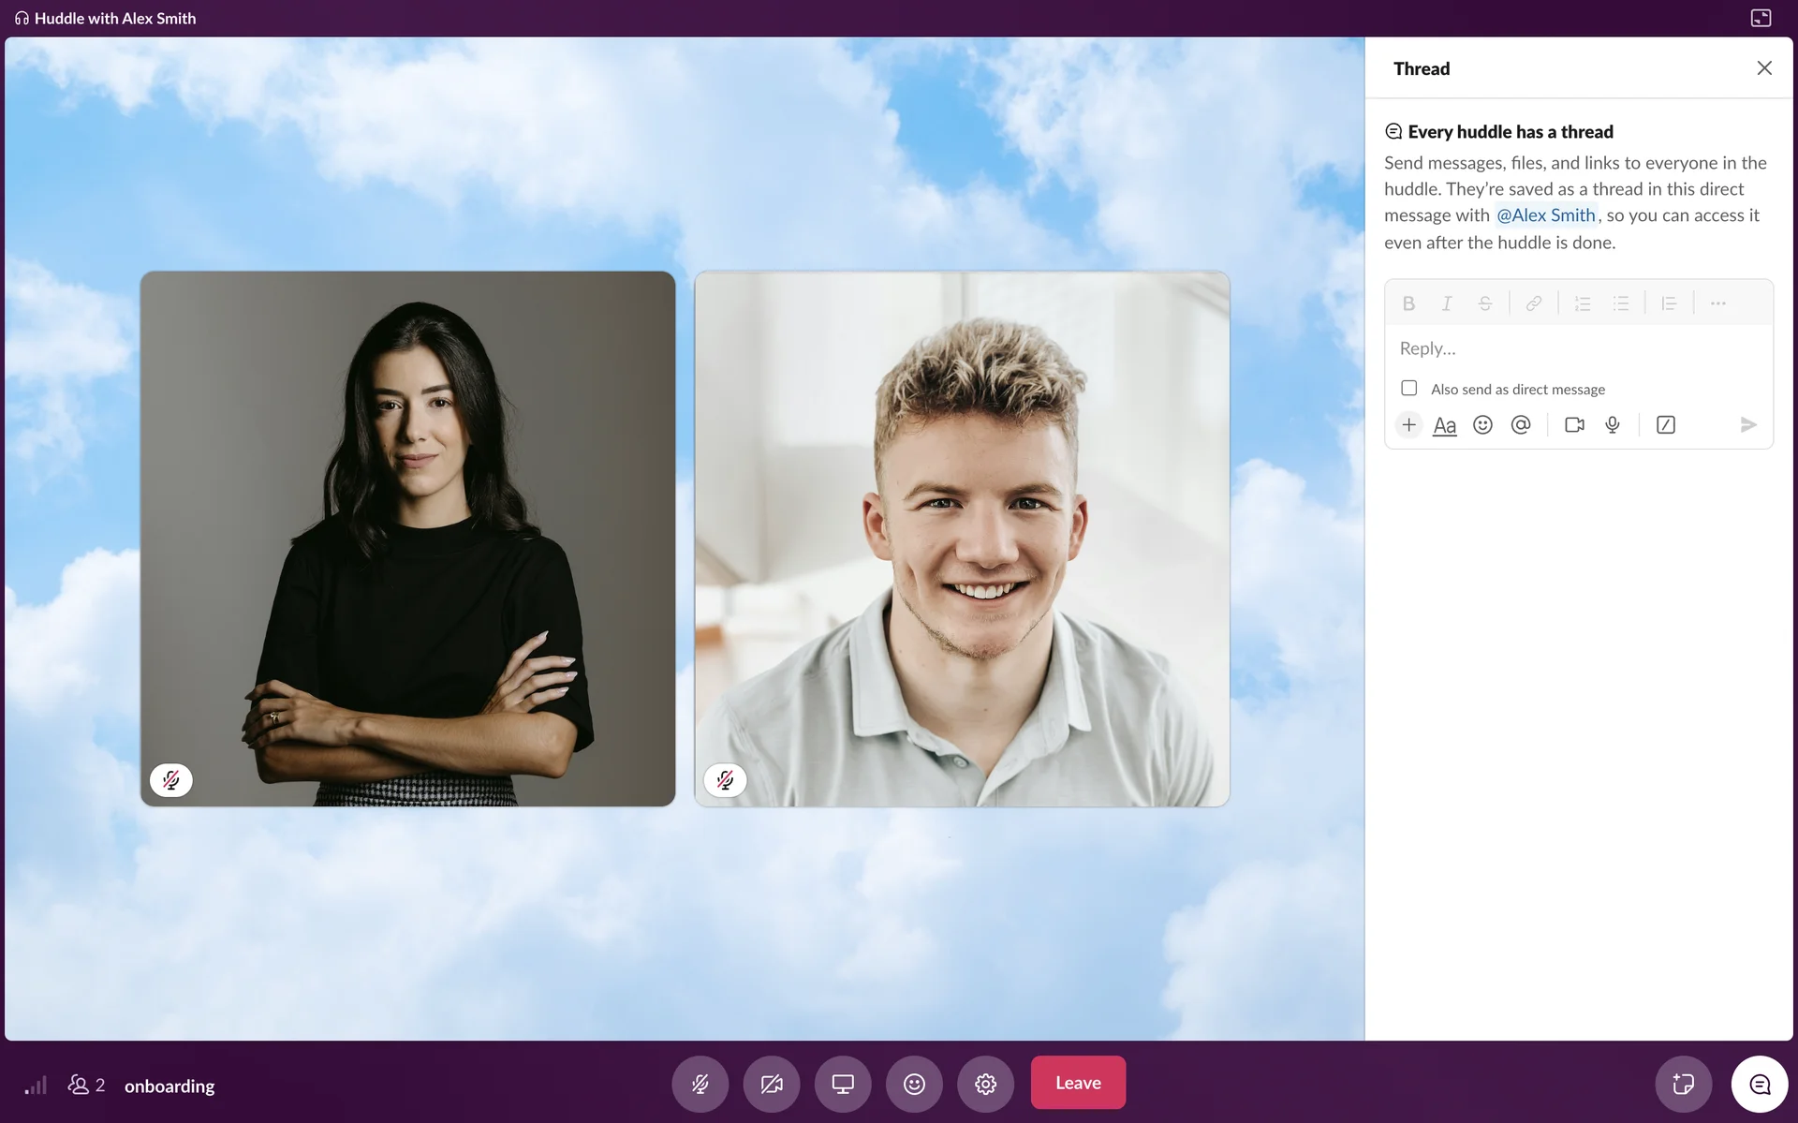
Task: Open emoji reactions in huddle controls
Action: click(914, 1084)
